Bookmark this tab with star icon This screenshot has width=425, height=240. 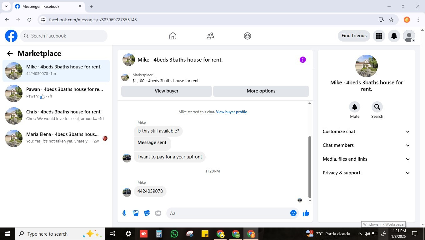tap(391, 20)
